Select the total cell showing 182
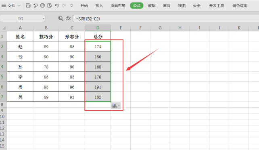Image resolution: width=259 pixels, height=150 pixels. click(98, 97)
